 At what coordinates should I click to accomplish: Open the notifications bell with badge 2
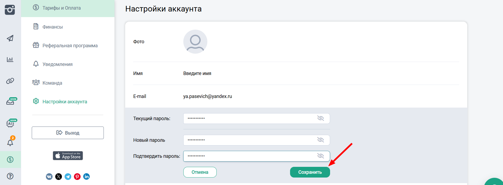tap(10, 143)
